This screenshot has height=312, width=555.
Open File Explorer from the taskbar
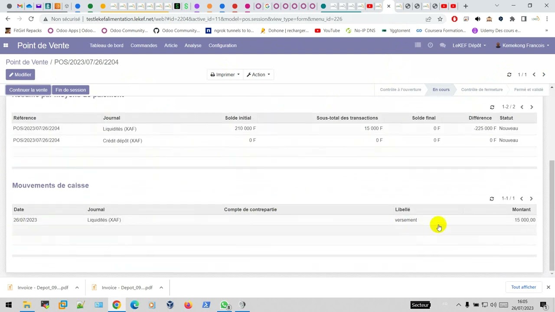(26, 305)
